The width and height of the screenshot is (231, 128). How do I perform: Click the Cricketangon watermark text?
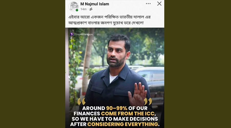[x=84, y=34]
